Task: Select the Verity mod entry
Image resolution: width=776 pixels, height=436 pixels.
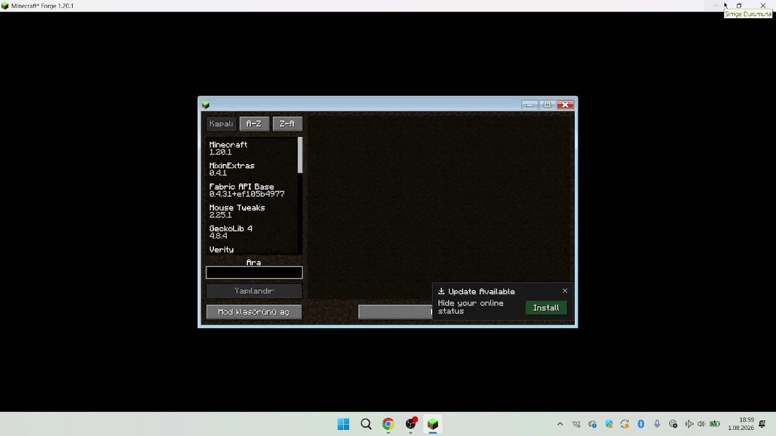Action: (x=251, y=249)
